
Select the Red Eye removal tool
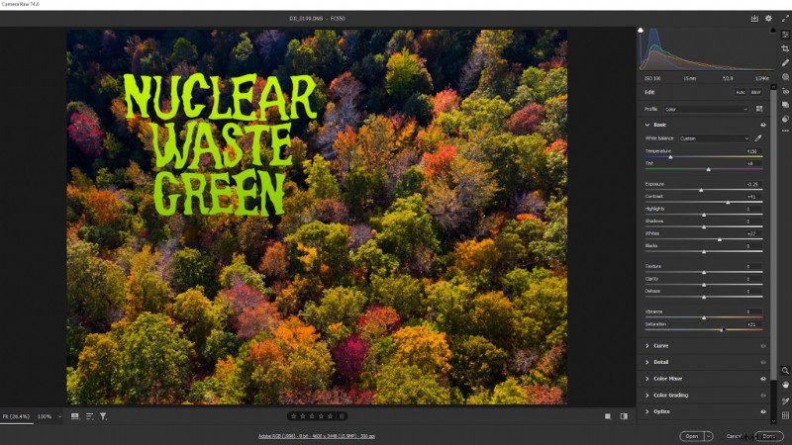[x=785, y=91]
